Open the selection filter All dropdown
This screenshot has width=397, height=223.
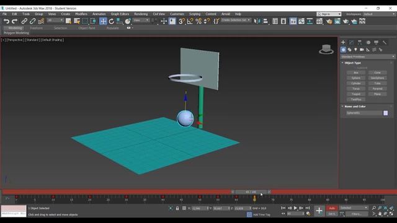coord(55,20)
